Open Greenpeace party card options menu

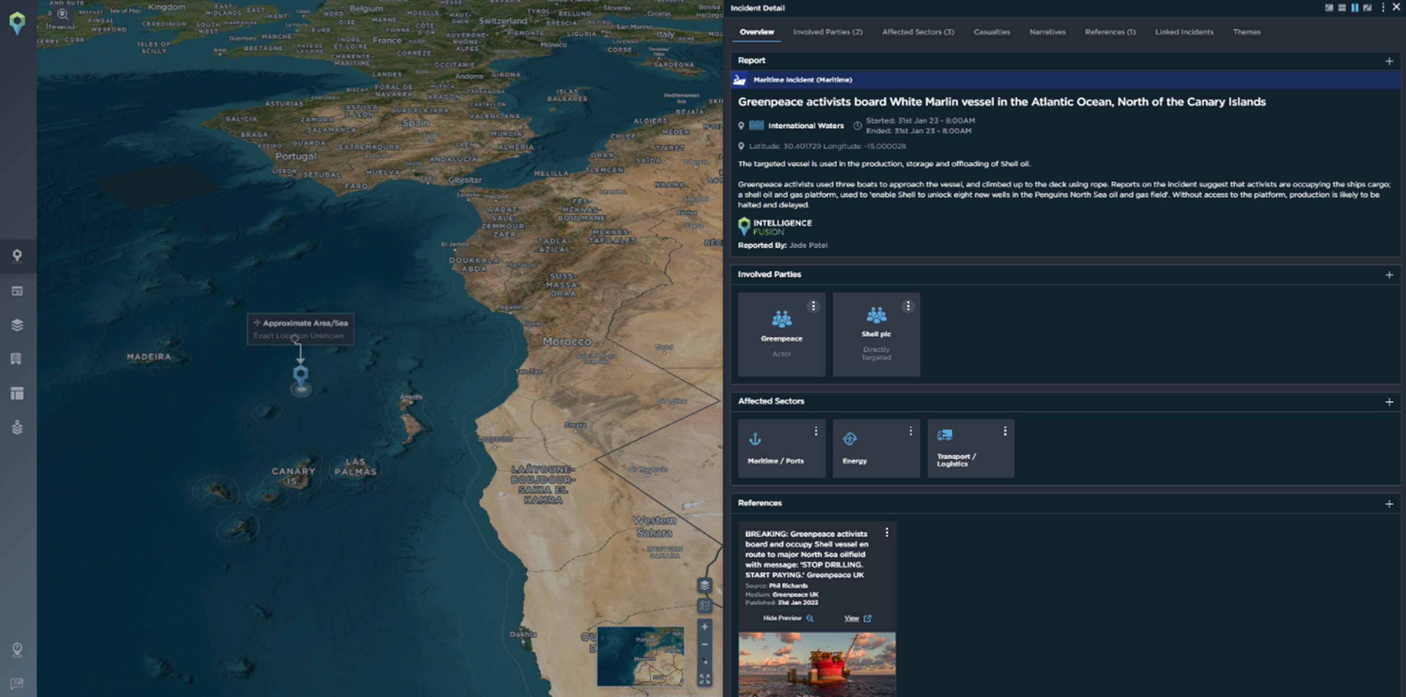click(x=813, y=306)
